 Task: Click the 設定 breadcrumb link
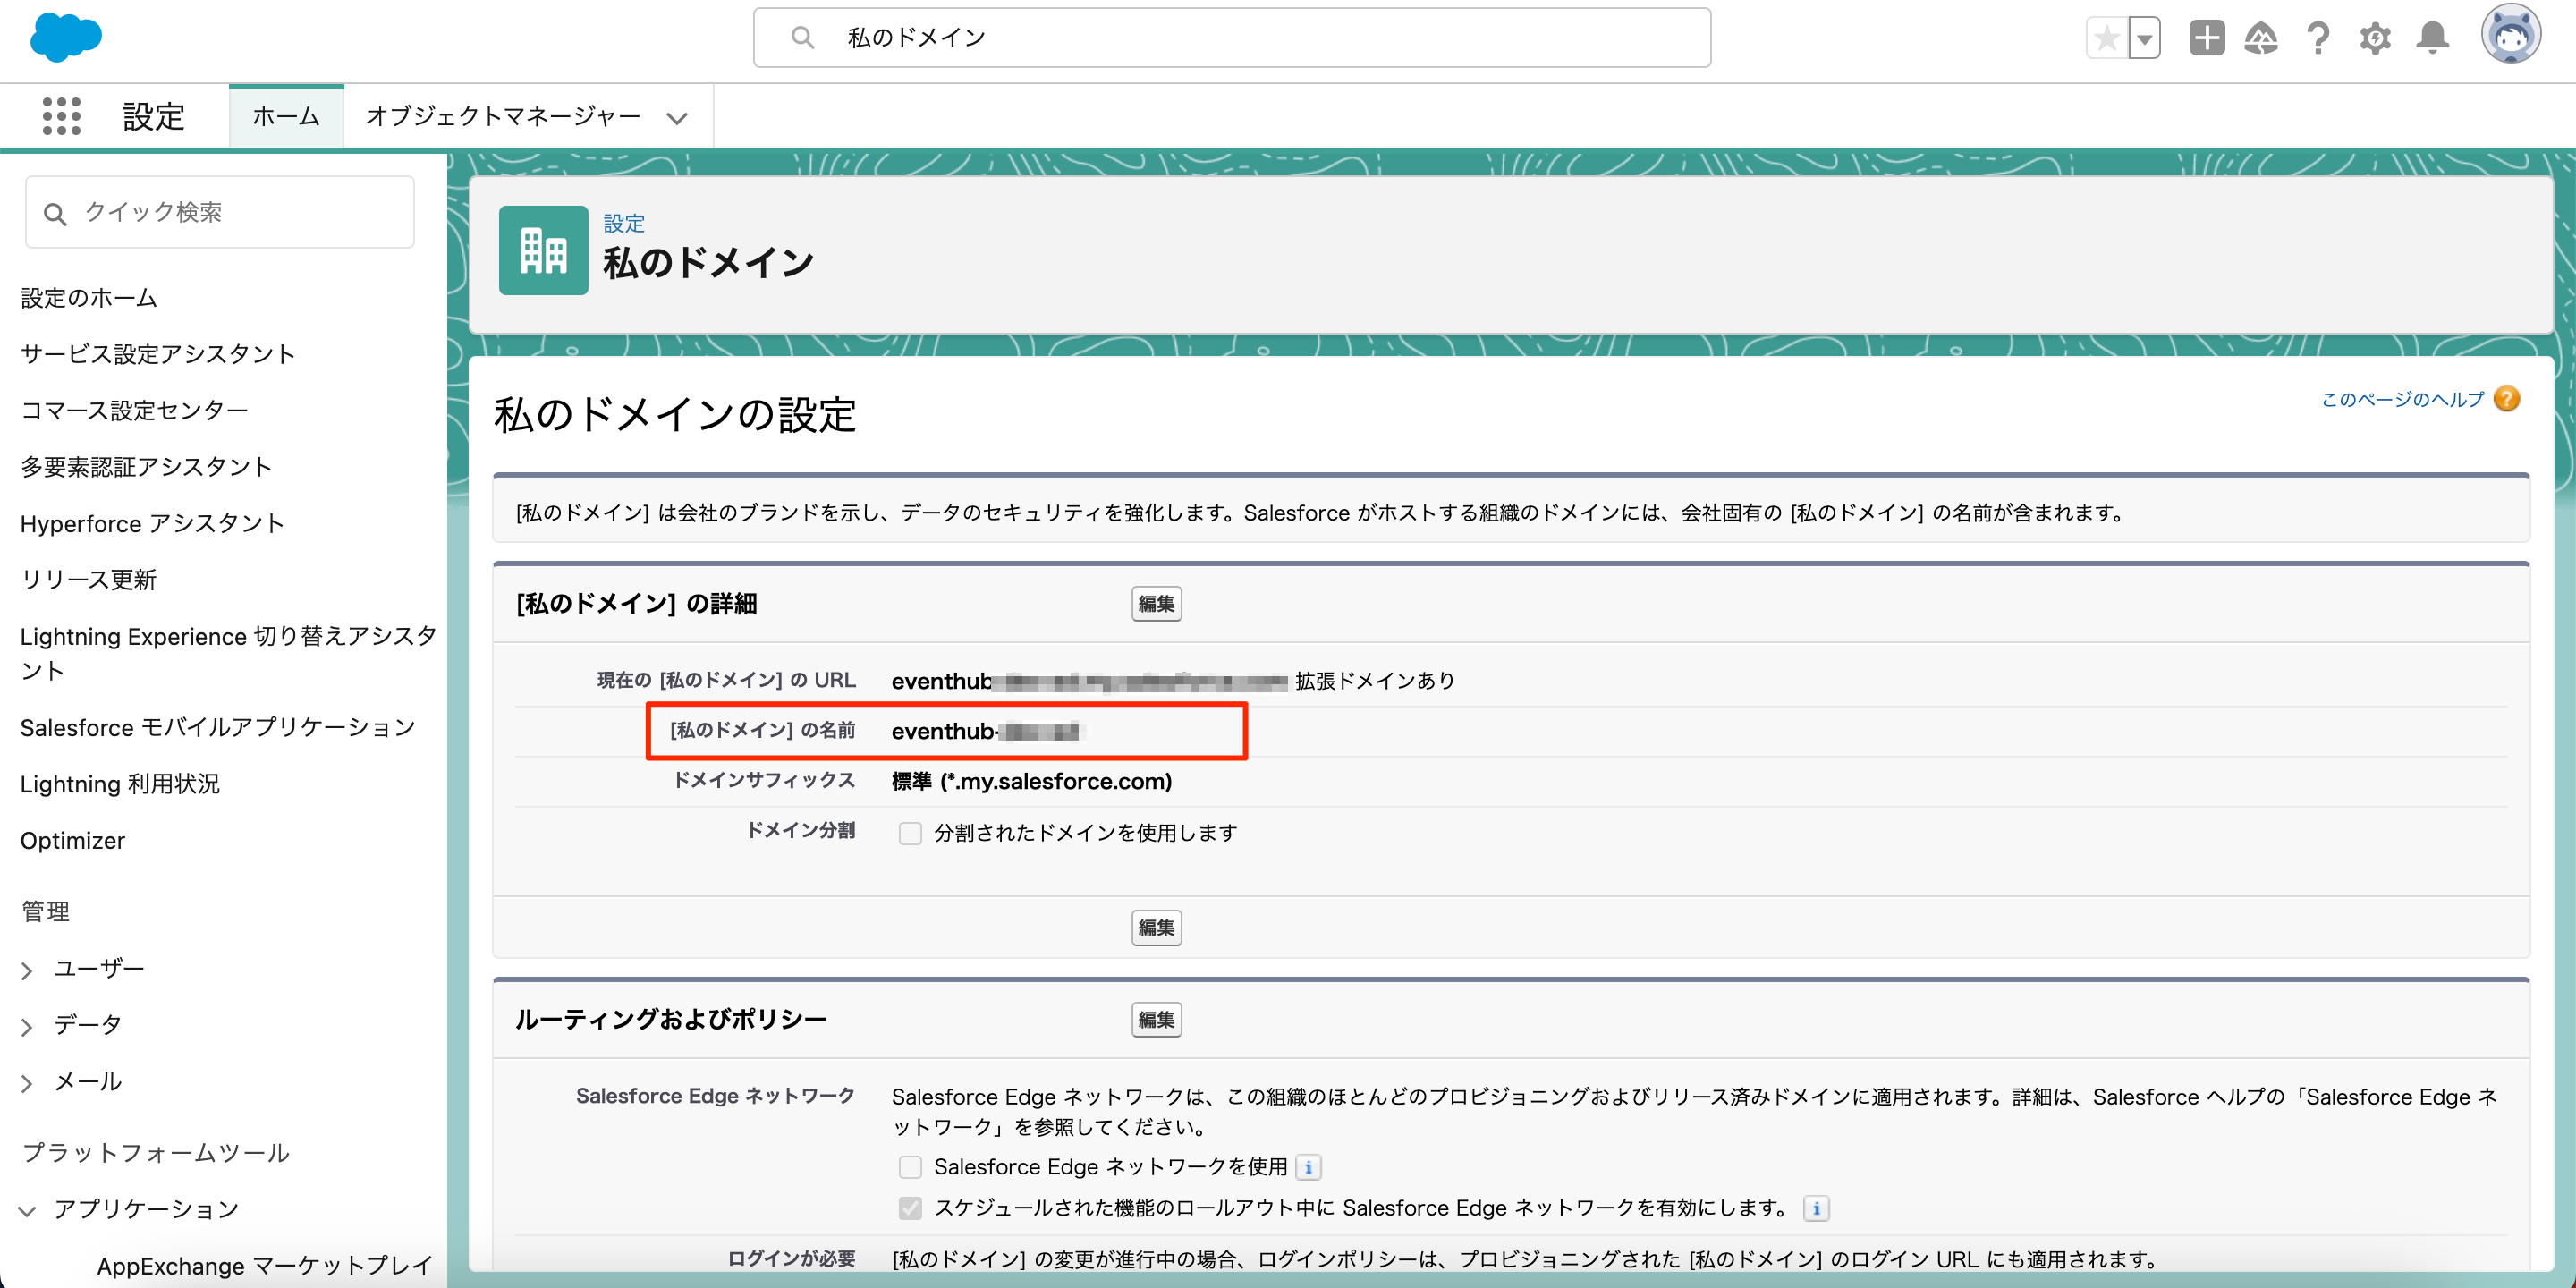[624, 224]
